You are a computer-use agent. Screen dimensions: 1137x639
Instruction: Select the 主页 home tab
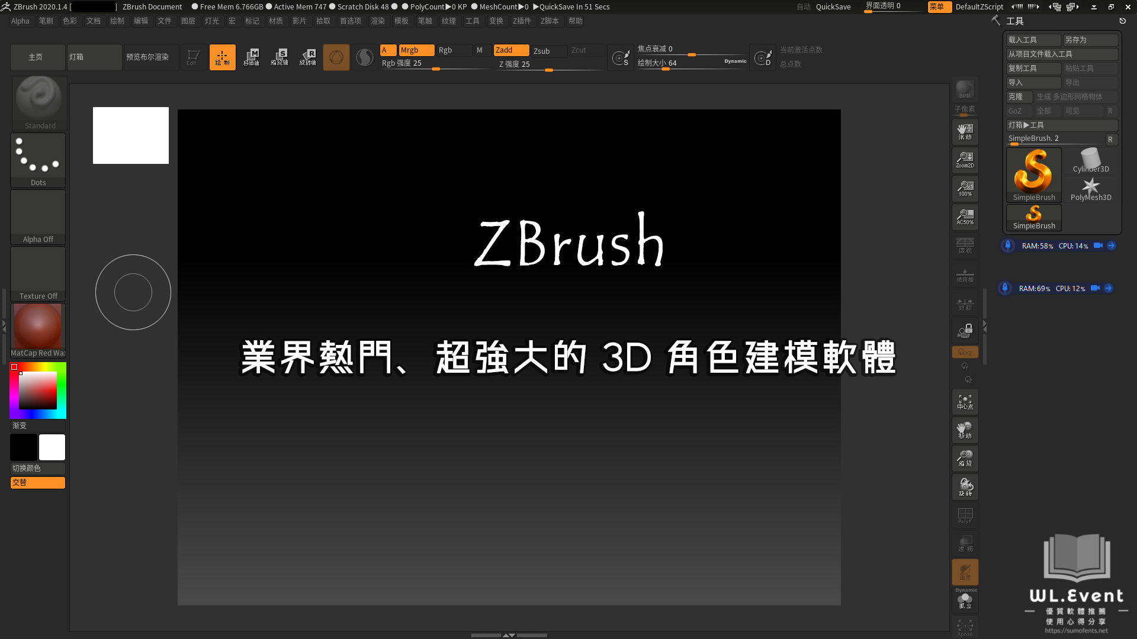(35, 56)
